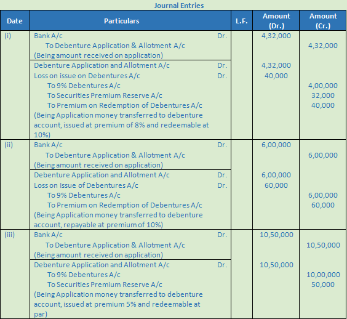Click 60,000 in the Amount (Cr.) column

point(323,205)
